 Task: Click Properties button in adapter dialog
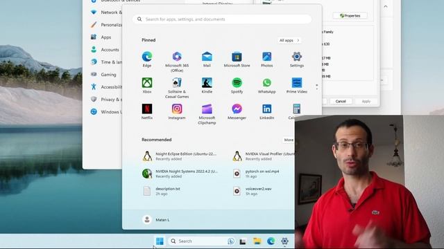(x=350, y=16)
